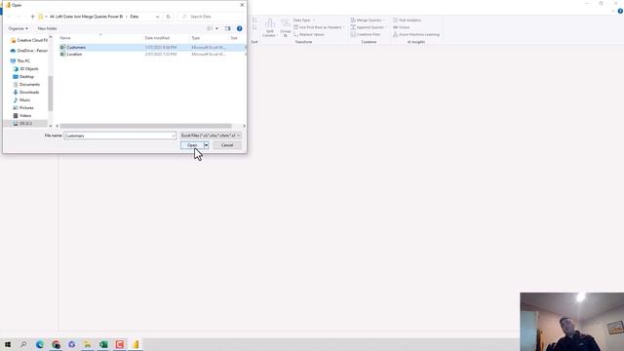
Task: Click Combine Files in ribbon
Action: click(x=366, y=35)
